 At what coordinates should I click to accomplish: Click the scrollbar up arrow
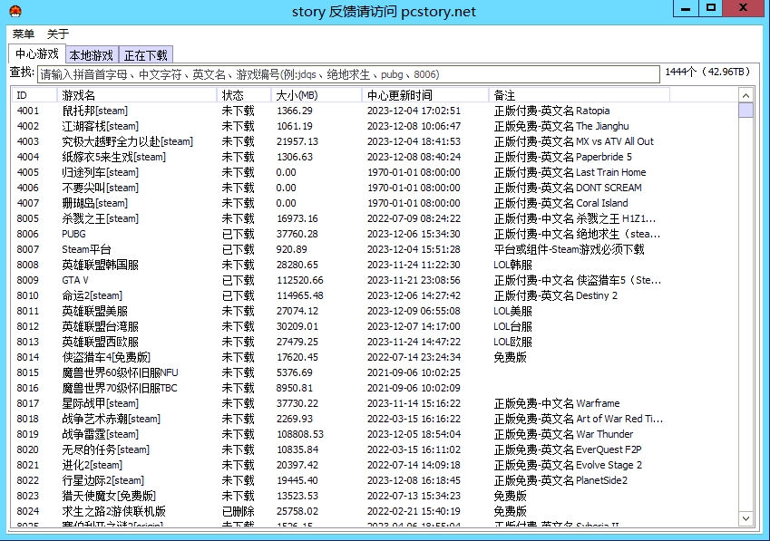746,96
